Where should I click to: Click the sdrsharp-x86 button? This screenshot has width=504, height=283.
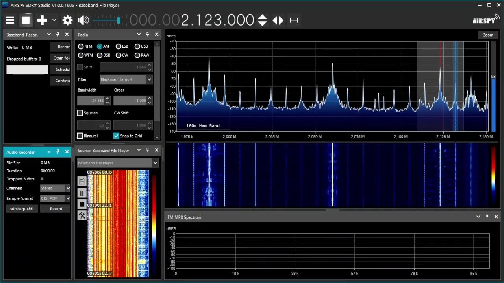[x=22, y=209]
